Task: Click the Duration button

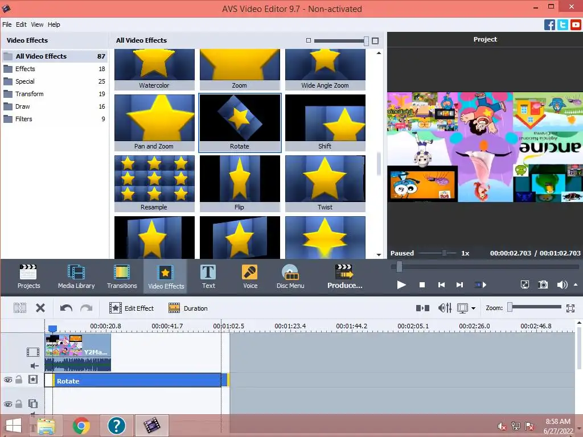Action: point(188,308)
